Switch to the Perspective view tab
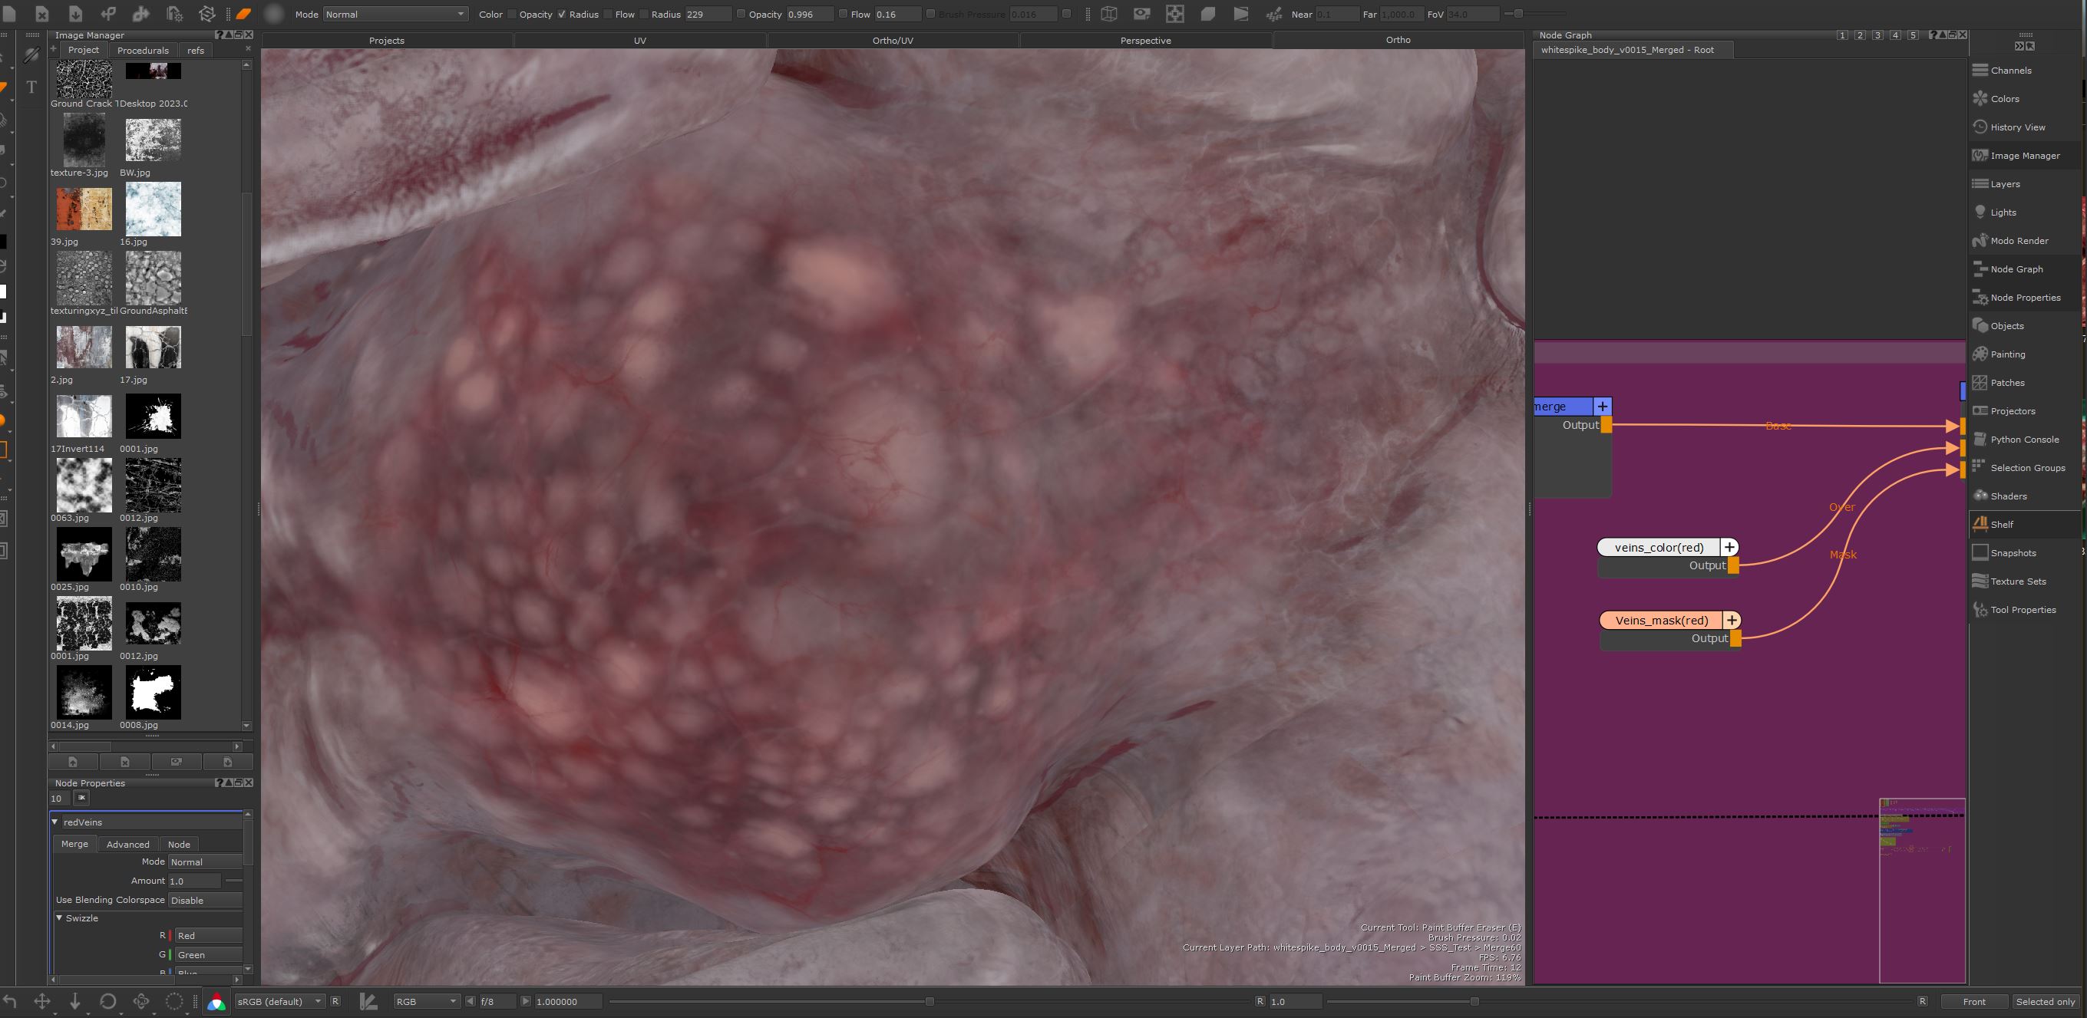This screenshot has width=2087, height=1018. [1144, 41]
